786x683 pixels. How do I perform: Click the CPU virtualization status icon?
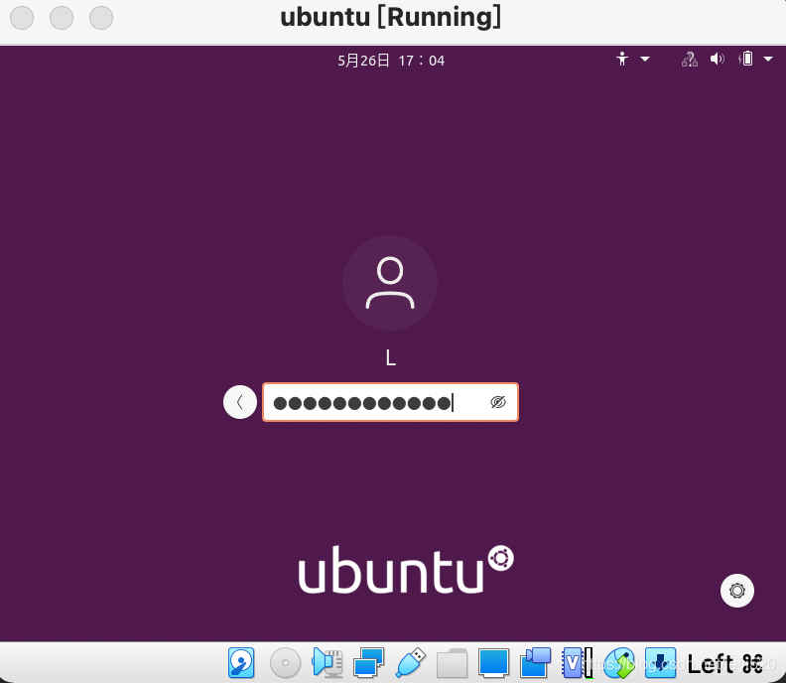[577, 662]
